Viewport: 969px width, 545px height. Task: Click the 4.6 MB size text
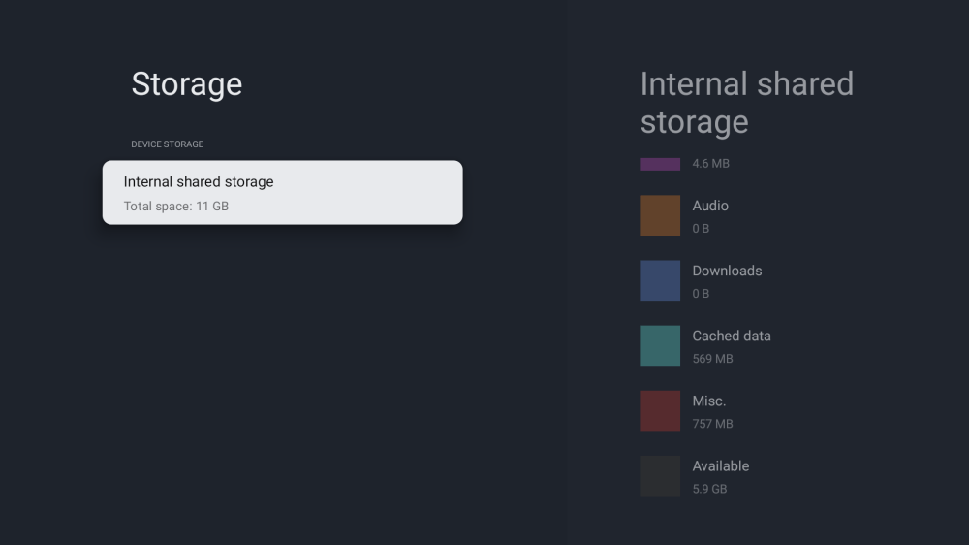[710, 164]
